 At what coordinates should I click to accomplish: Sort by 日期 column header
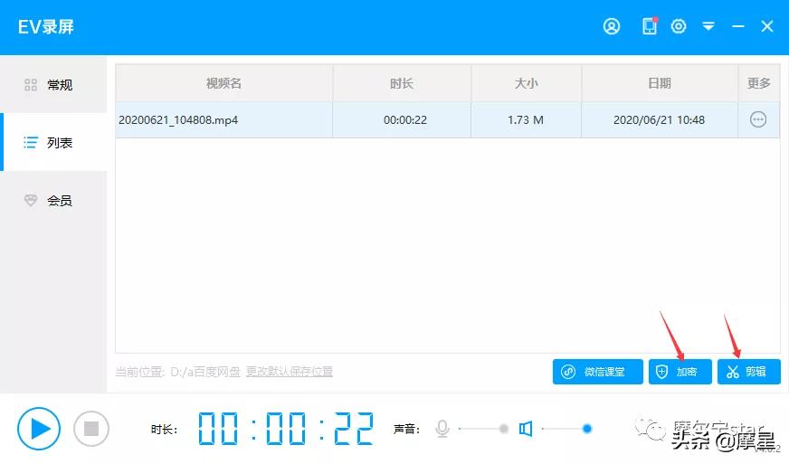point(660,83)
